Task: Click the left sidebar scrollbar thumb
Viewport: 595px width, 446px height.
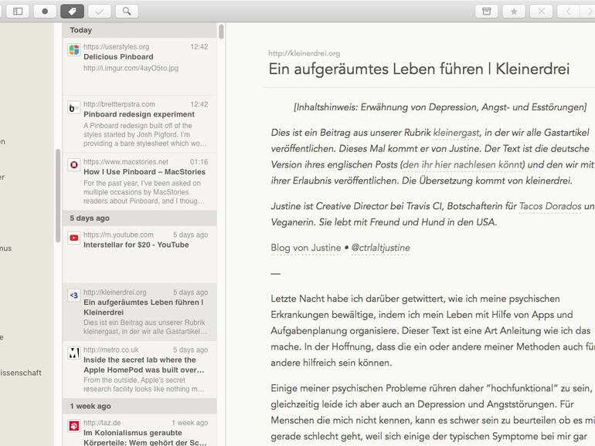Action: click(58, 195)
